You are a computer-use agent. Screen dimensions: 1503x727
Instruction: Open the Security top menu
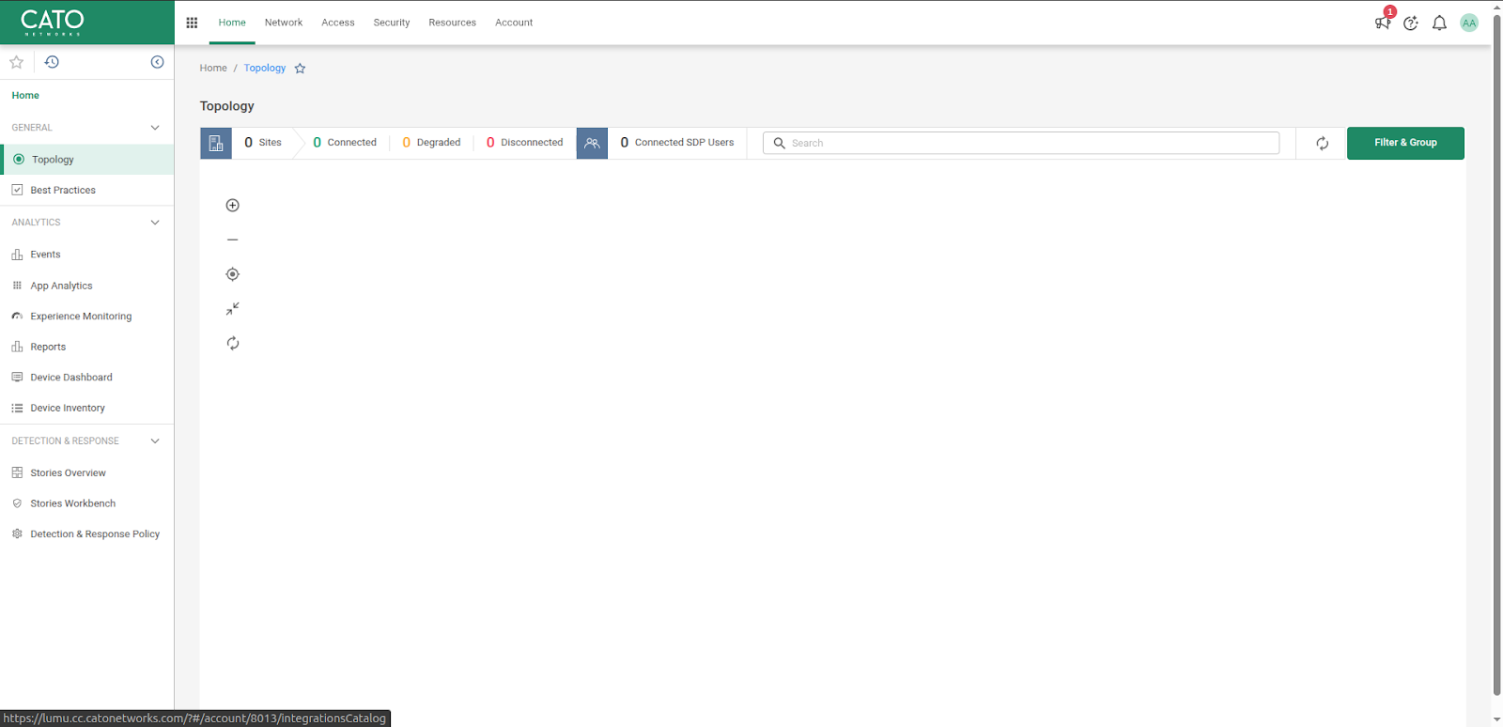coord(391,23)
